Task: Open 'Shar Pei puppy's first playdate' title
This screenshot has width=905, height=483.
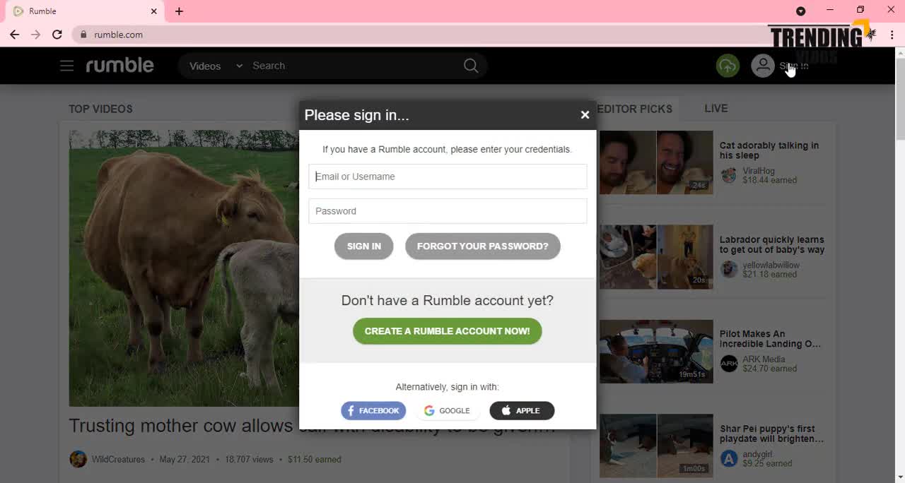Action: (x=772, y=434)
